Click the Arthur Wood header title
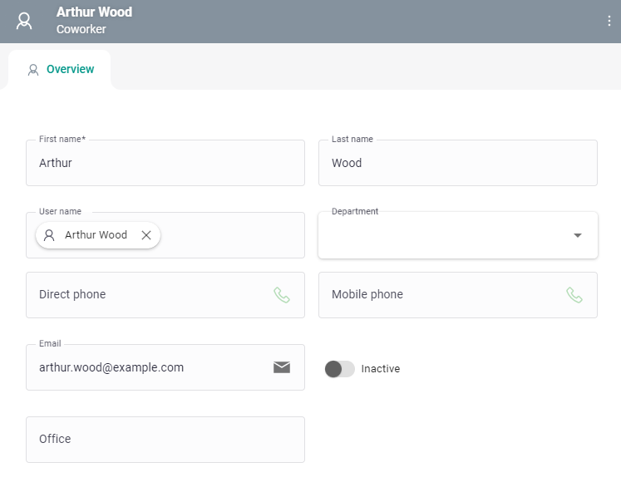 point(94,12)
